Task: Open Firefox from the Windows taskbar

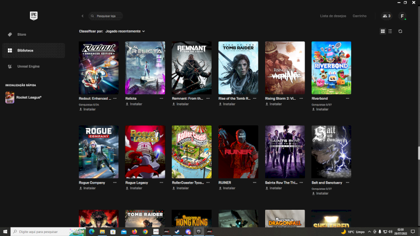Action: coord(135,231)
